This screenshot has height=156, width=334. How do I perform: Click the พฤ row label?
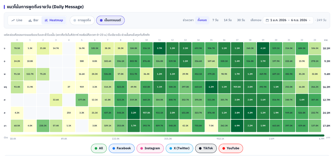[x=5, y=87]
